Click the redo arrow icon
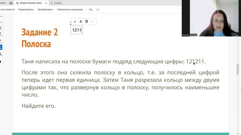Screen dimensions: 241x135 (x=98, y=10)
